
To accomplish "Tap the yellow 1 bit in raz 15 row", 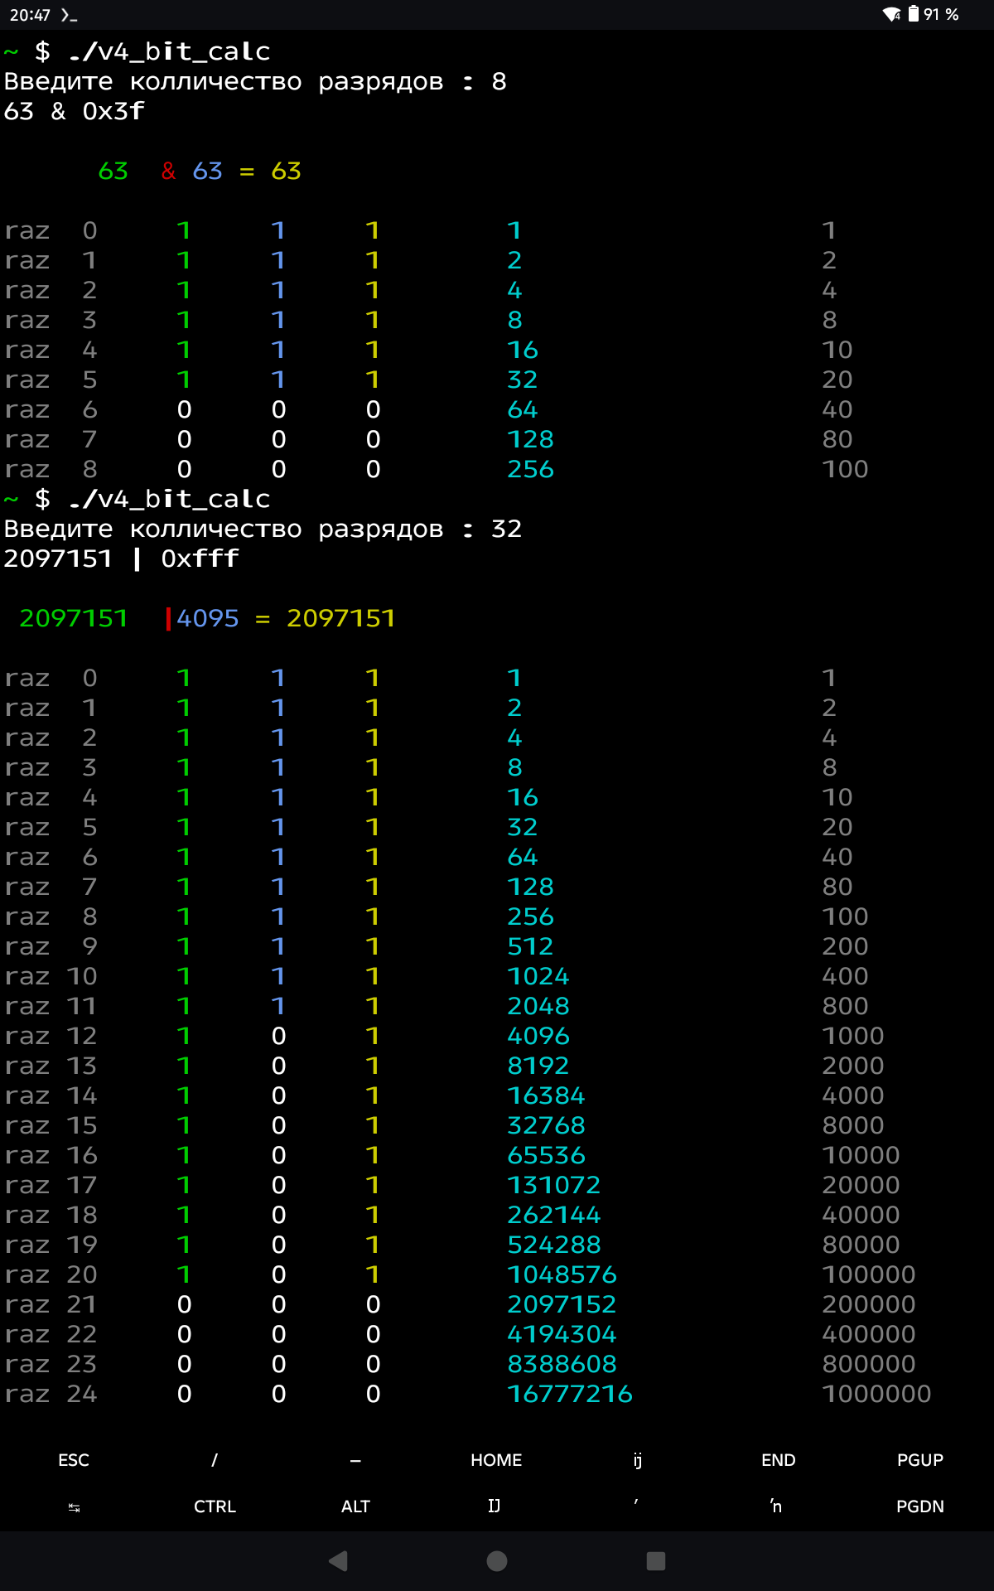I will (x=373, y=1125).
